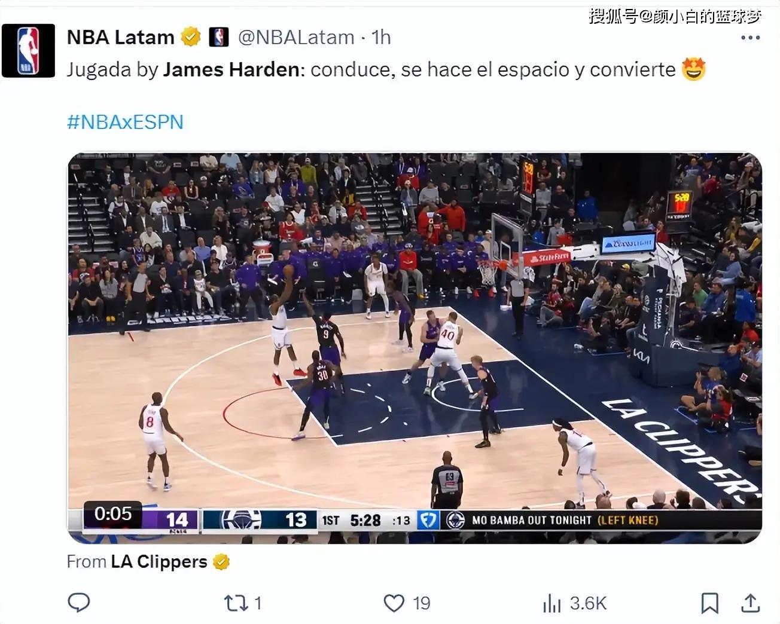The height and width of the screenshot is (624, 780).
Task: Bookmark this tweet
Action: pos(709,603)
